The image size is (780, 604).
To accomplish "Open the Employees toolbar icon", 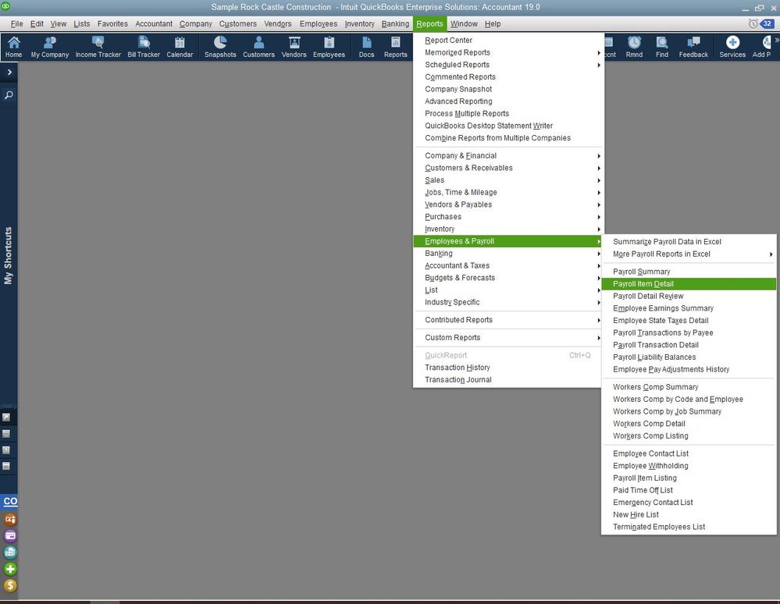I will (x=329, y=47).
